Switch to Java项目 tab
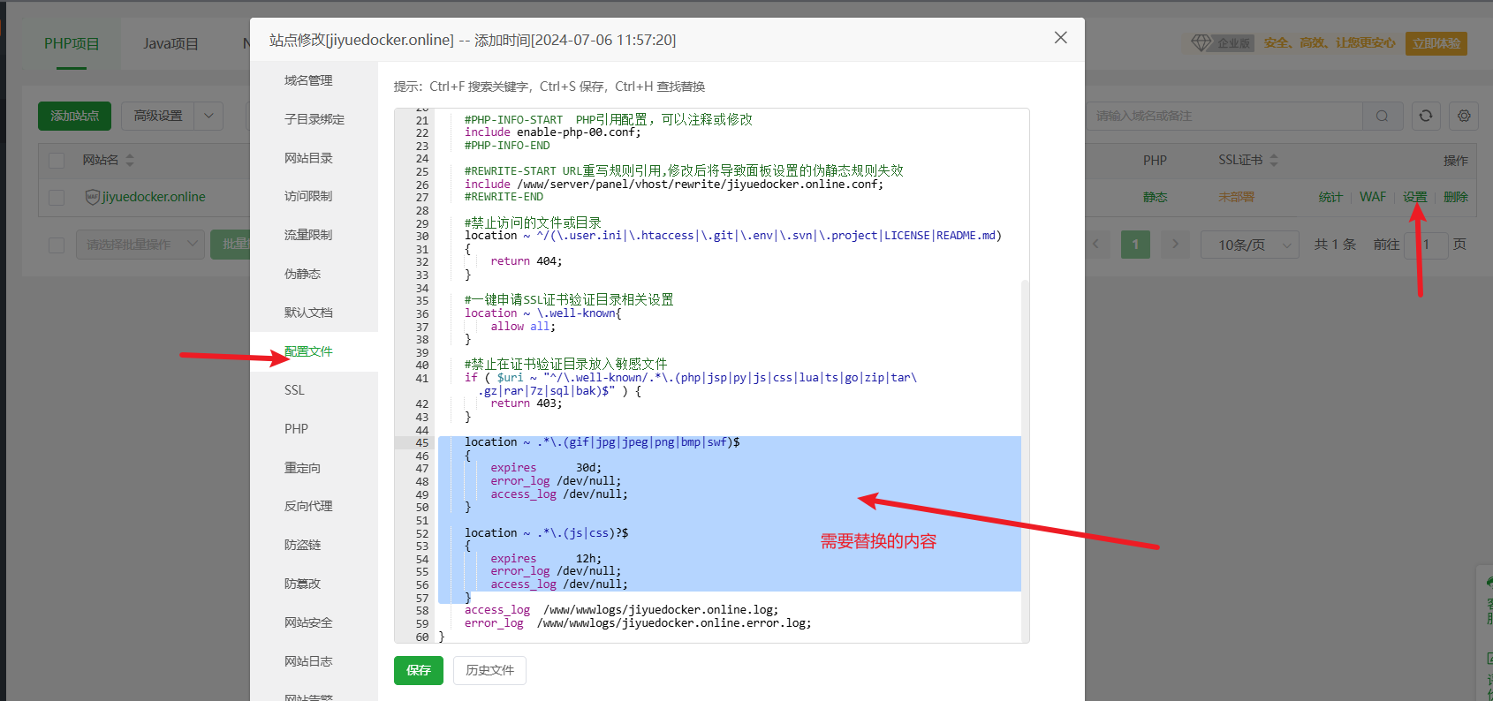The height and width of the screenshot is (701, 1493). [x=171, y=43]
